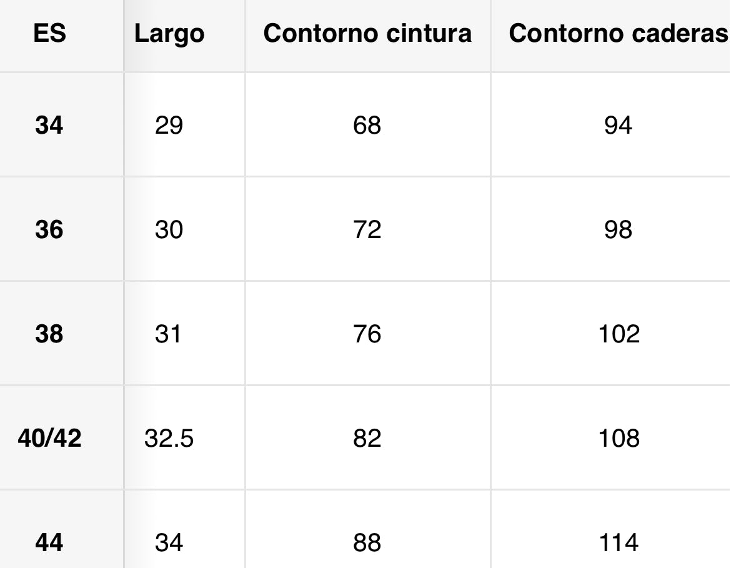
Task: Select waist value 88
Action: (x=367, y=542)
